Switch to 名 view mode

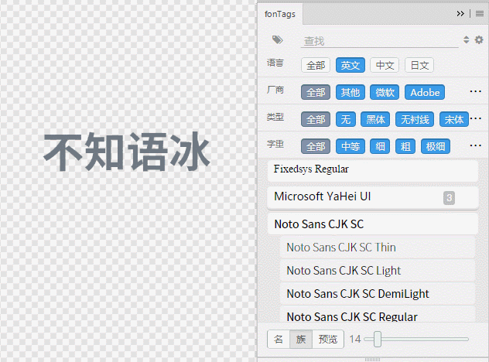click(x=279, y=339)
